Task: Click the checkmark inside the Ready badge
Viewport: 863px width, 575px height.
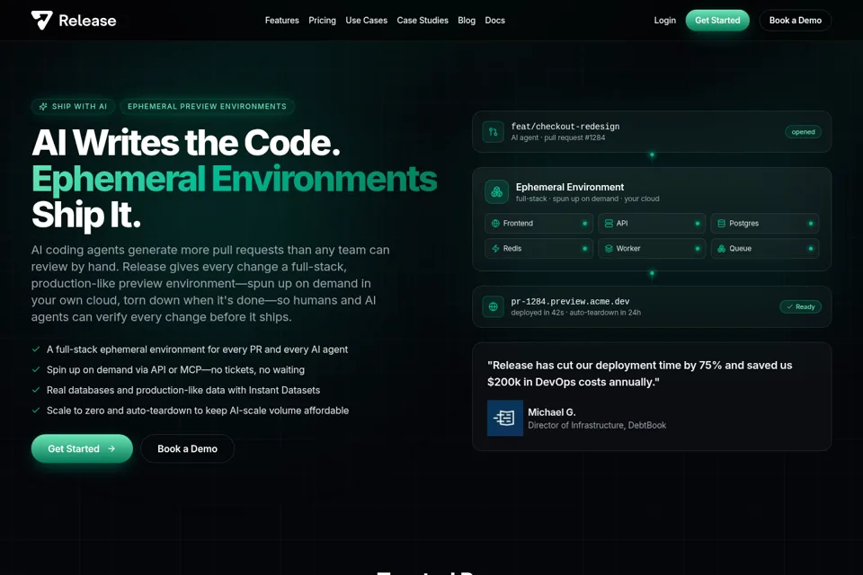Action: [790, 307]
